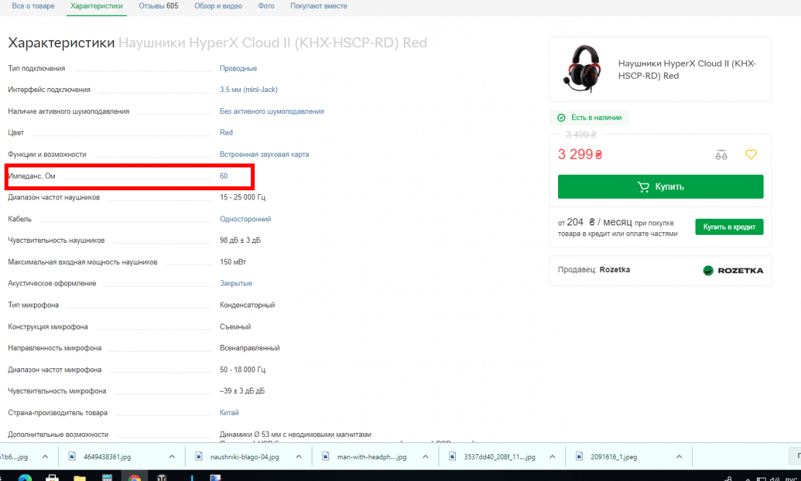The image size is (801, 481).
Task: Click the sensitivity value 98 дБ ± 3 дБ
Action: pos(240,240)
